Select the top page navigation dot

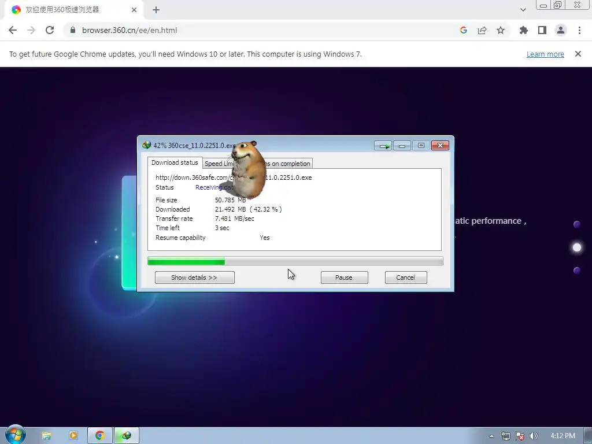[577, 224]
